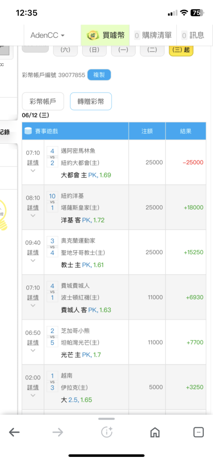Viewport: 213px width, 461px height.
Task: Tap the browser forward arrow icon
Action: pos(58,432)
